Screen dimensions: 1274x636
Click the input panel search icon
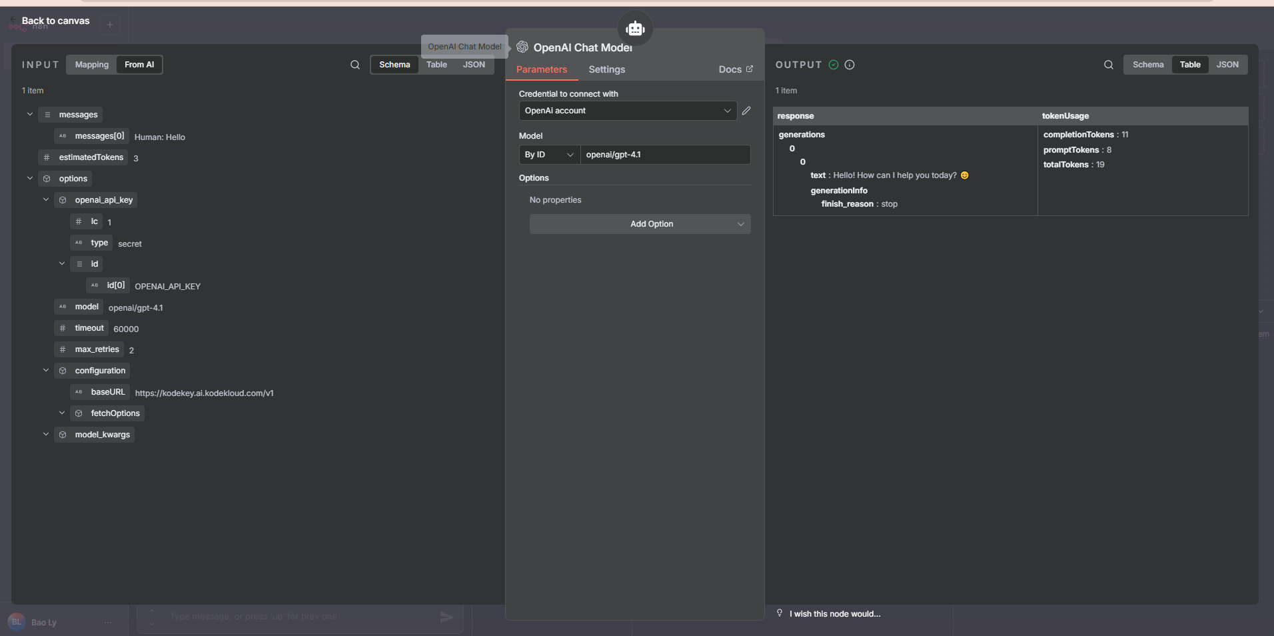tap(355, 65)
